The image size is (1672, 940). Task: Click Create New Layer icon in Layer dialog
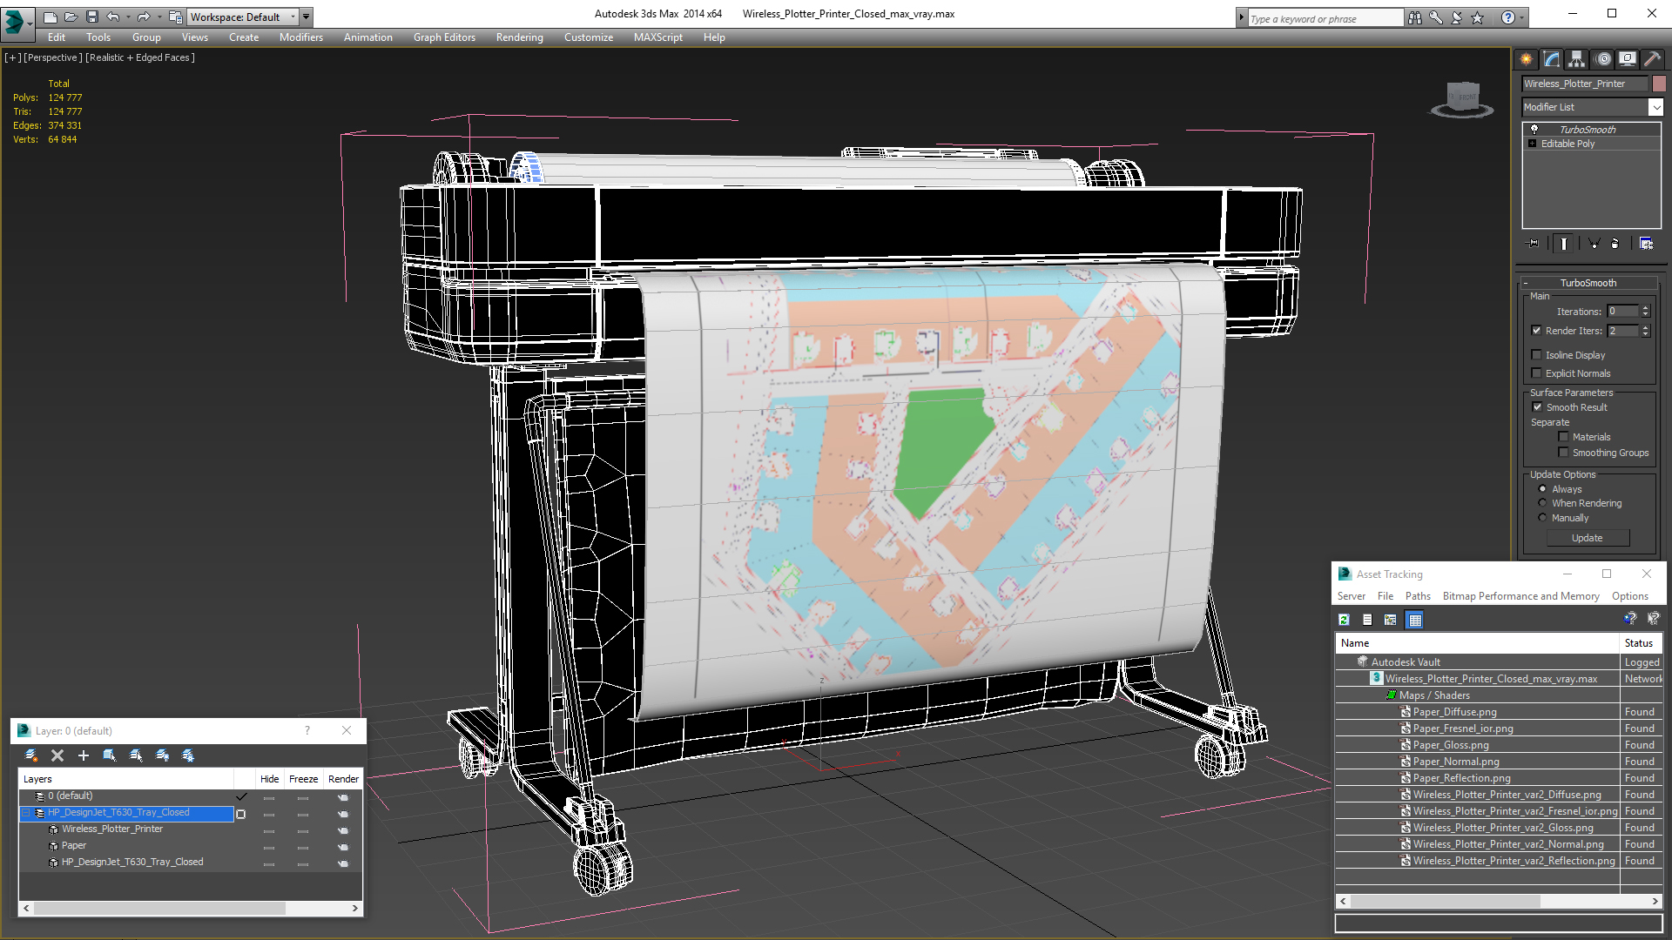pos(31,755)
